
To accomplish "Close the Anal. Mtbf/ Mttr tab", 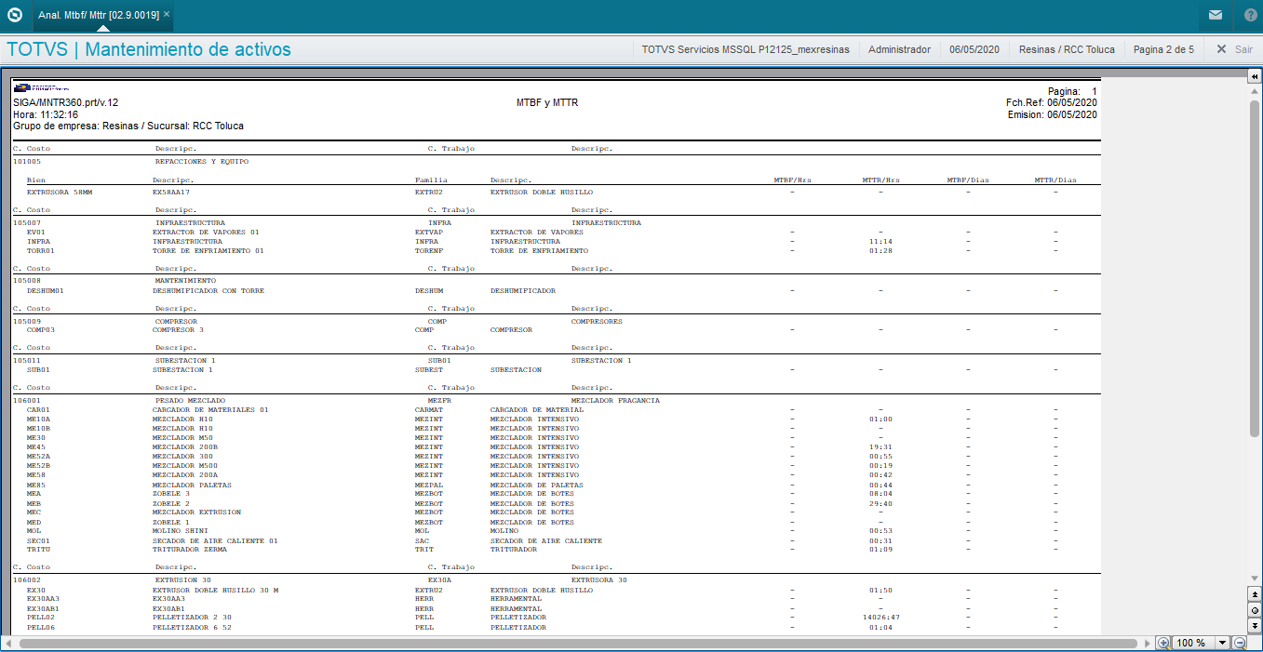I will [x=167, y=15].
